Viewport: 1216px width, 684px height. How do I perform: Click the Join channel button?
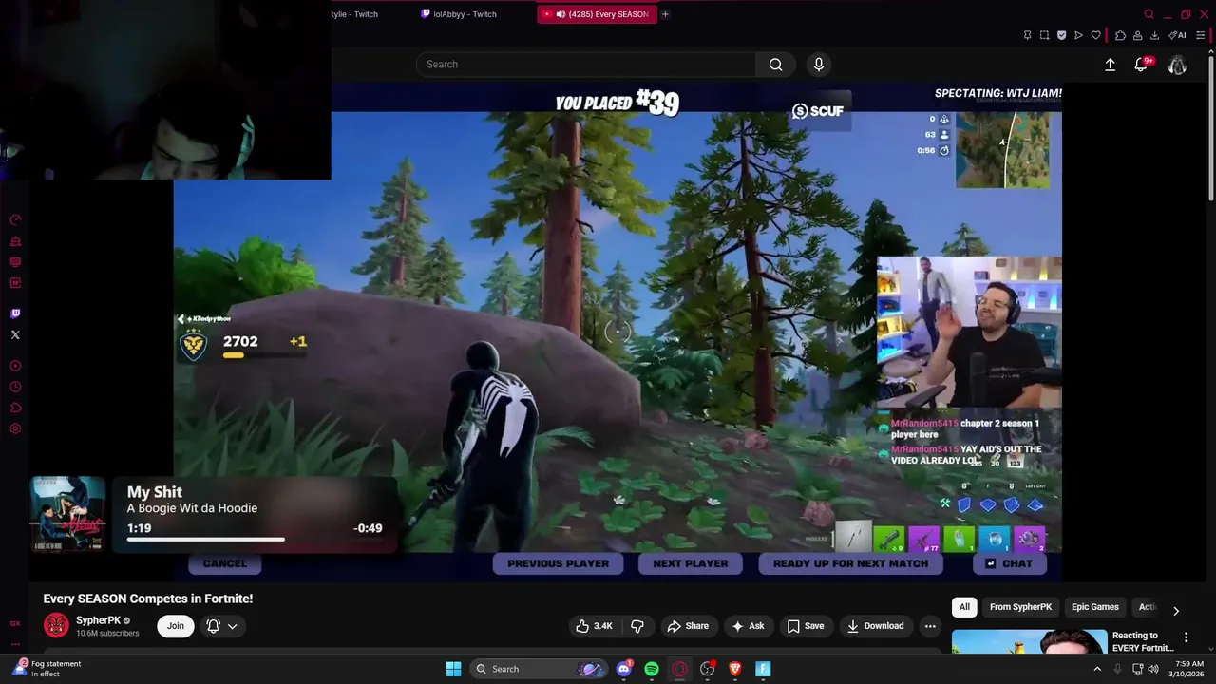coord(176,626)
